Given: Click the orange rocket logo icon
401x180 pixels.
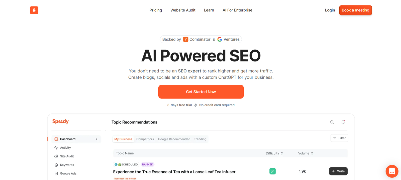Looking at the screenshot, I should (x=34, y=10).
